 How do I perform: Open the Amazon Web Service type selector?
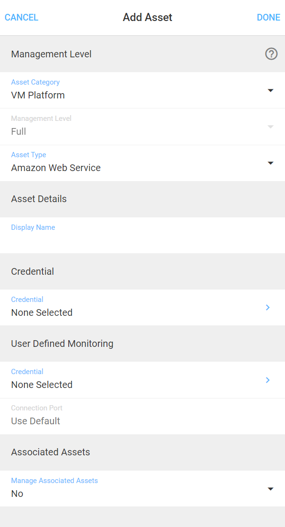[142, 163]
